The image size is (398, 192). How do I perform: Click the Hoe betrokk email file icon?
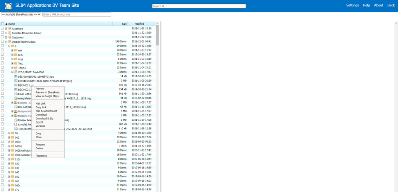point(16,107)
